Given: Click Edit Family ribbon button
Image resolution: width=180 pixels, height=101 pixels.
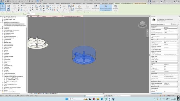Looking at the screenshot, I should pos(79,8).
